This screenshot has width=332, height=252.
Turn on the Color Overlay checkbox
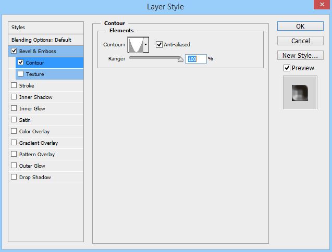14,131
